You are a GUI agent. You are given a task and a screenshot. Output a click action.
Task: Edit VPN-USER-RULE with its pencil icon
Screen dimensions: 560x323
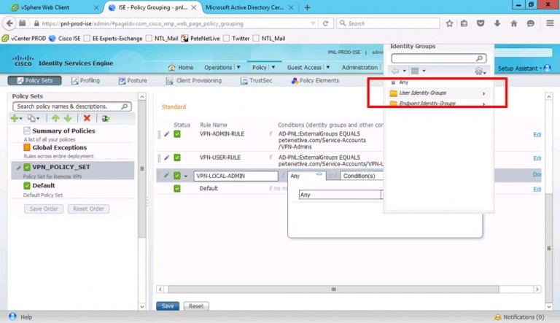coord(166,157)
